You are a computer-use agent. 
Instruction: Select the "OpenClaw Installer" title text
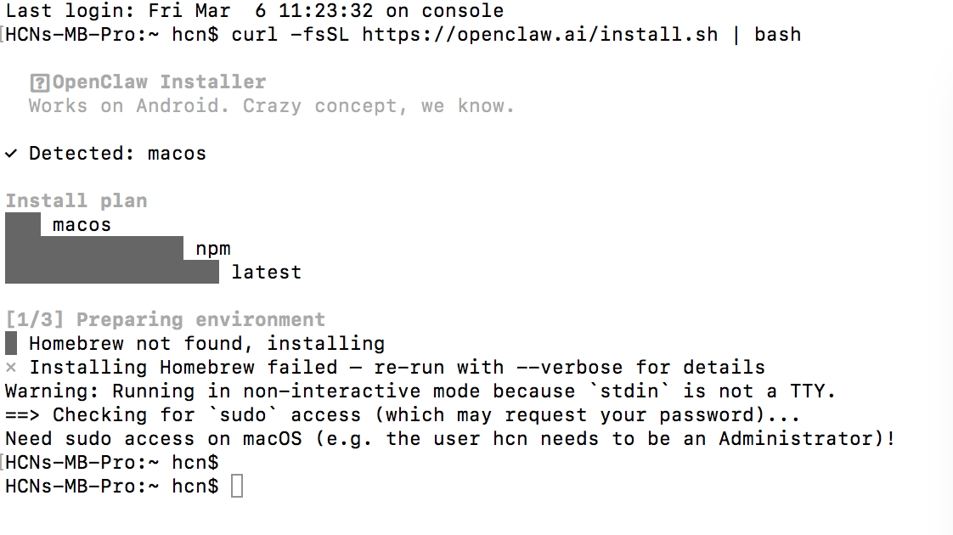[159, 82]
